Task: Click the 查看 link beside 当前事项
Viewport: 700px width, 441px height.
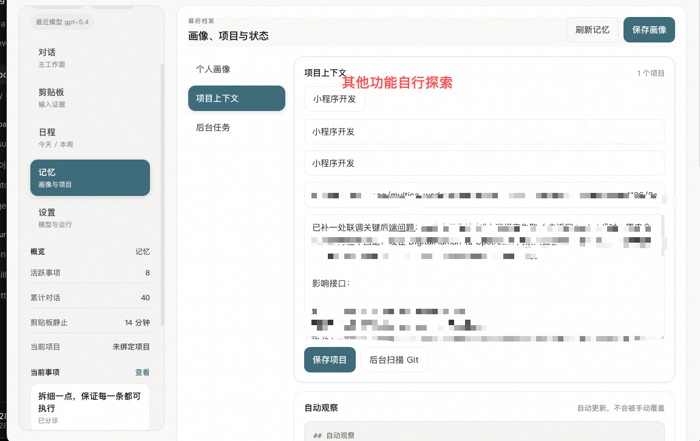Action: (142, 372)
